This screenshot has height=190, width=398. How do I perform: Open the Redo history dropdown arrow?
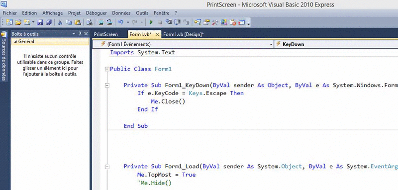pos(142,22)
